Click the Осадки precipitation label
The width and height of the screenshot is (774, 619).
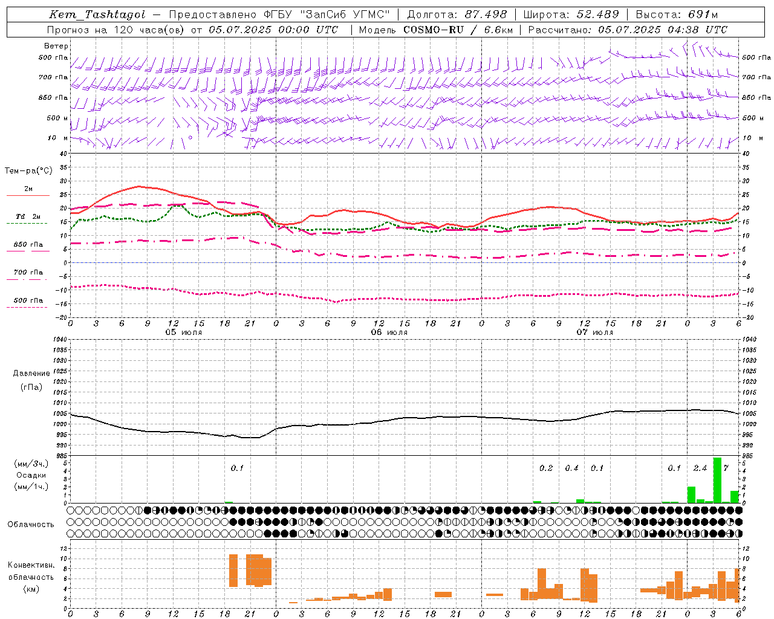pyautogui.click(x=31, y=475)
